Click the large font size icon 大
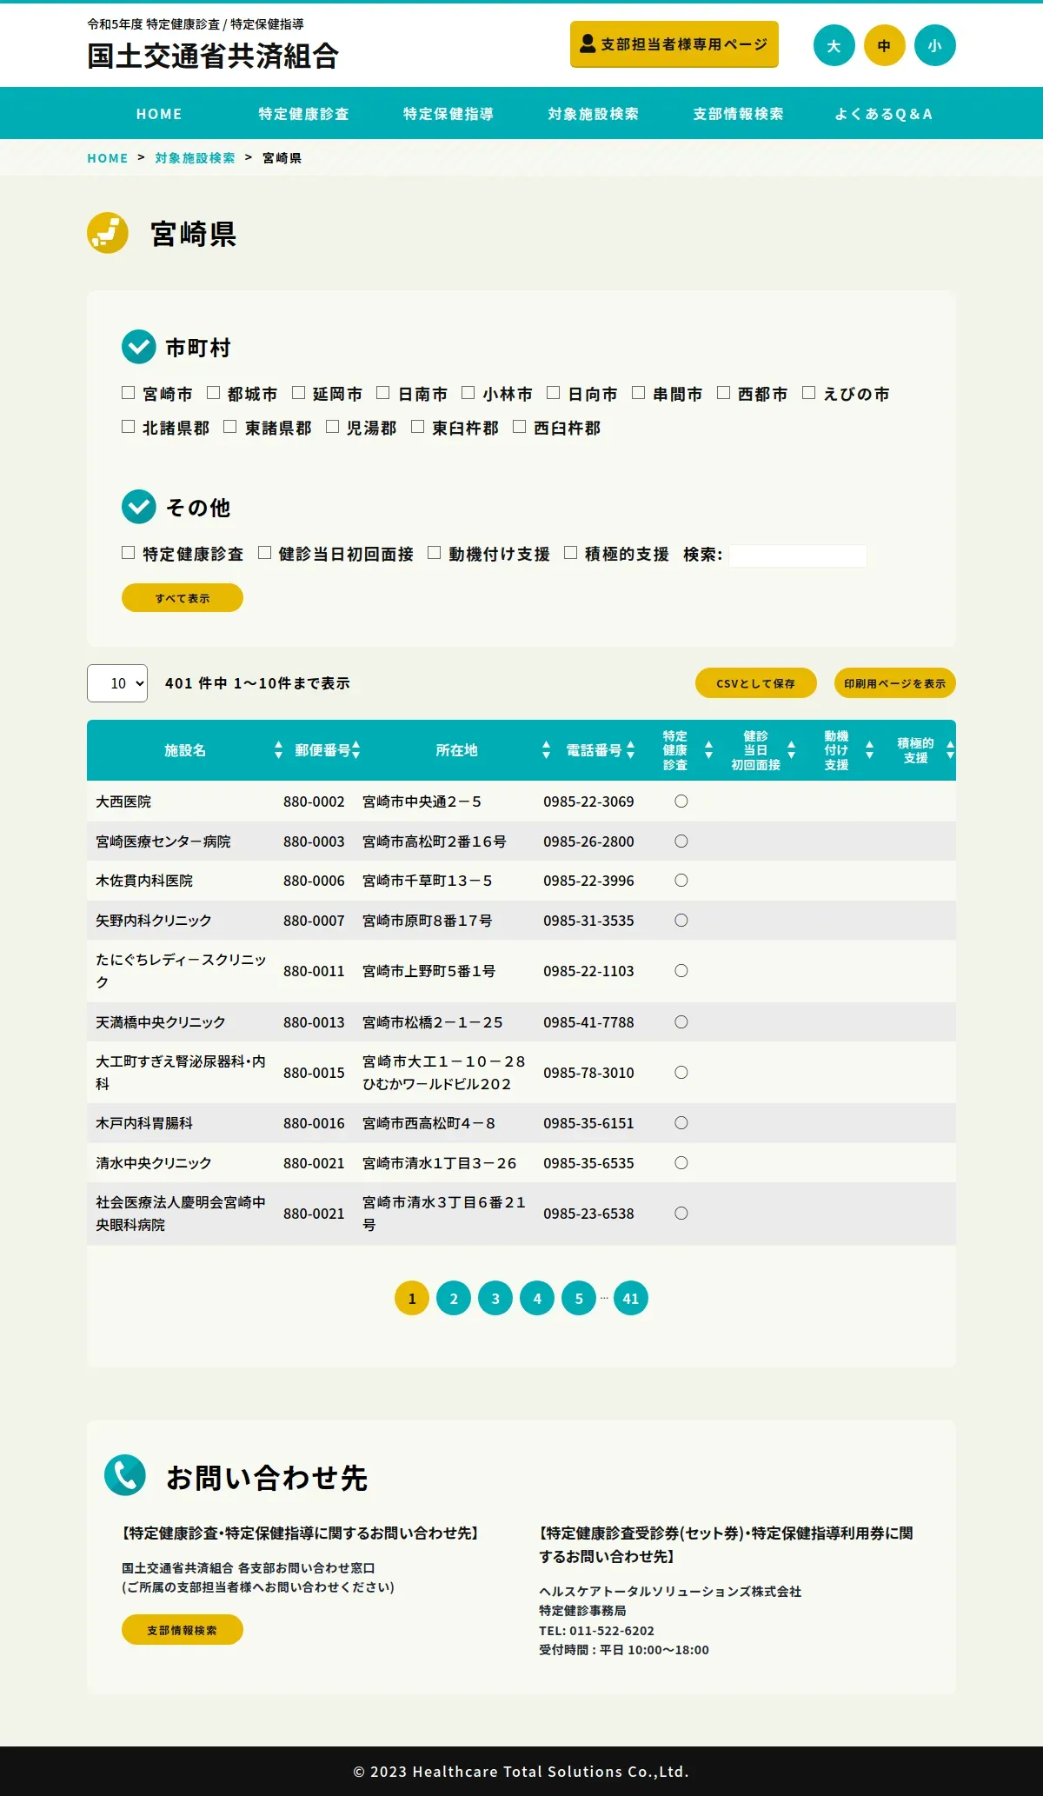The image size is (1043, 1796). click(x=834, y=45)
